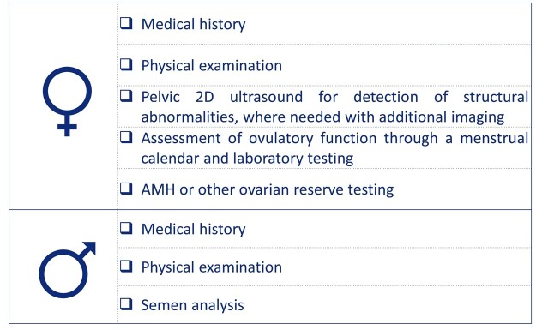536x330 pixels.
Task: Click the male Mars symbol icon
Action: pyautogui.click(x=68, y=270)
